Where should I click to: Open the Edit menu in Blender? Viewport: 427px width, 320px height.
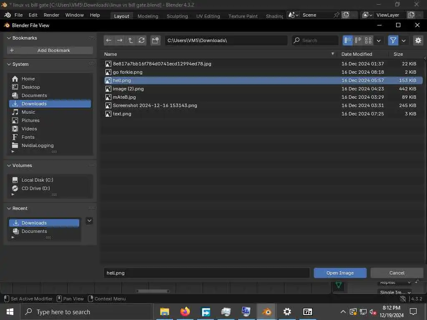tap(33, 15)
